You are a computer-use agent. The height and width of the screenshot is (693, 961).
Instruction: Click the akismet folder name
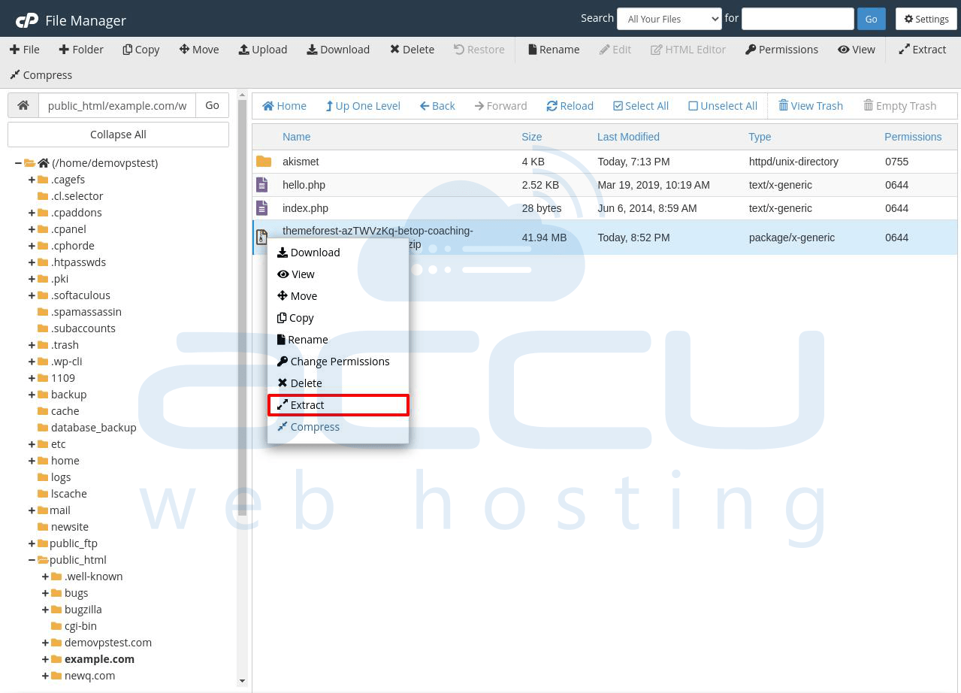pos(301,162)
